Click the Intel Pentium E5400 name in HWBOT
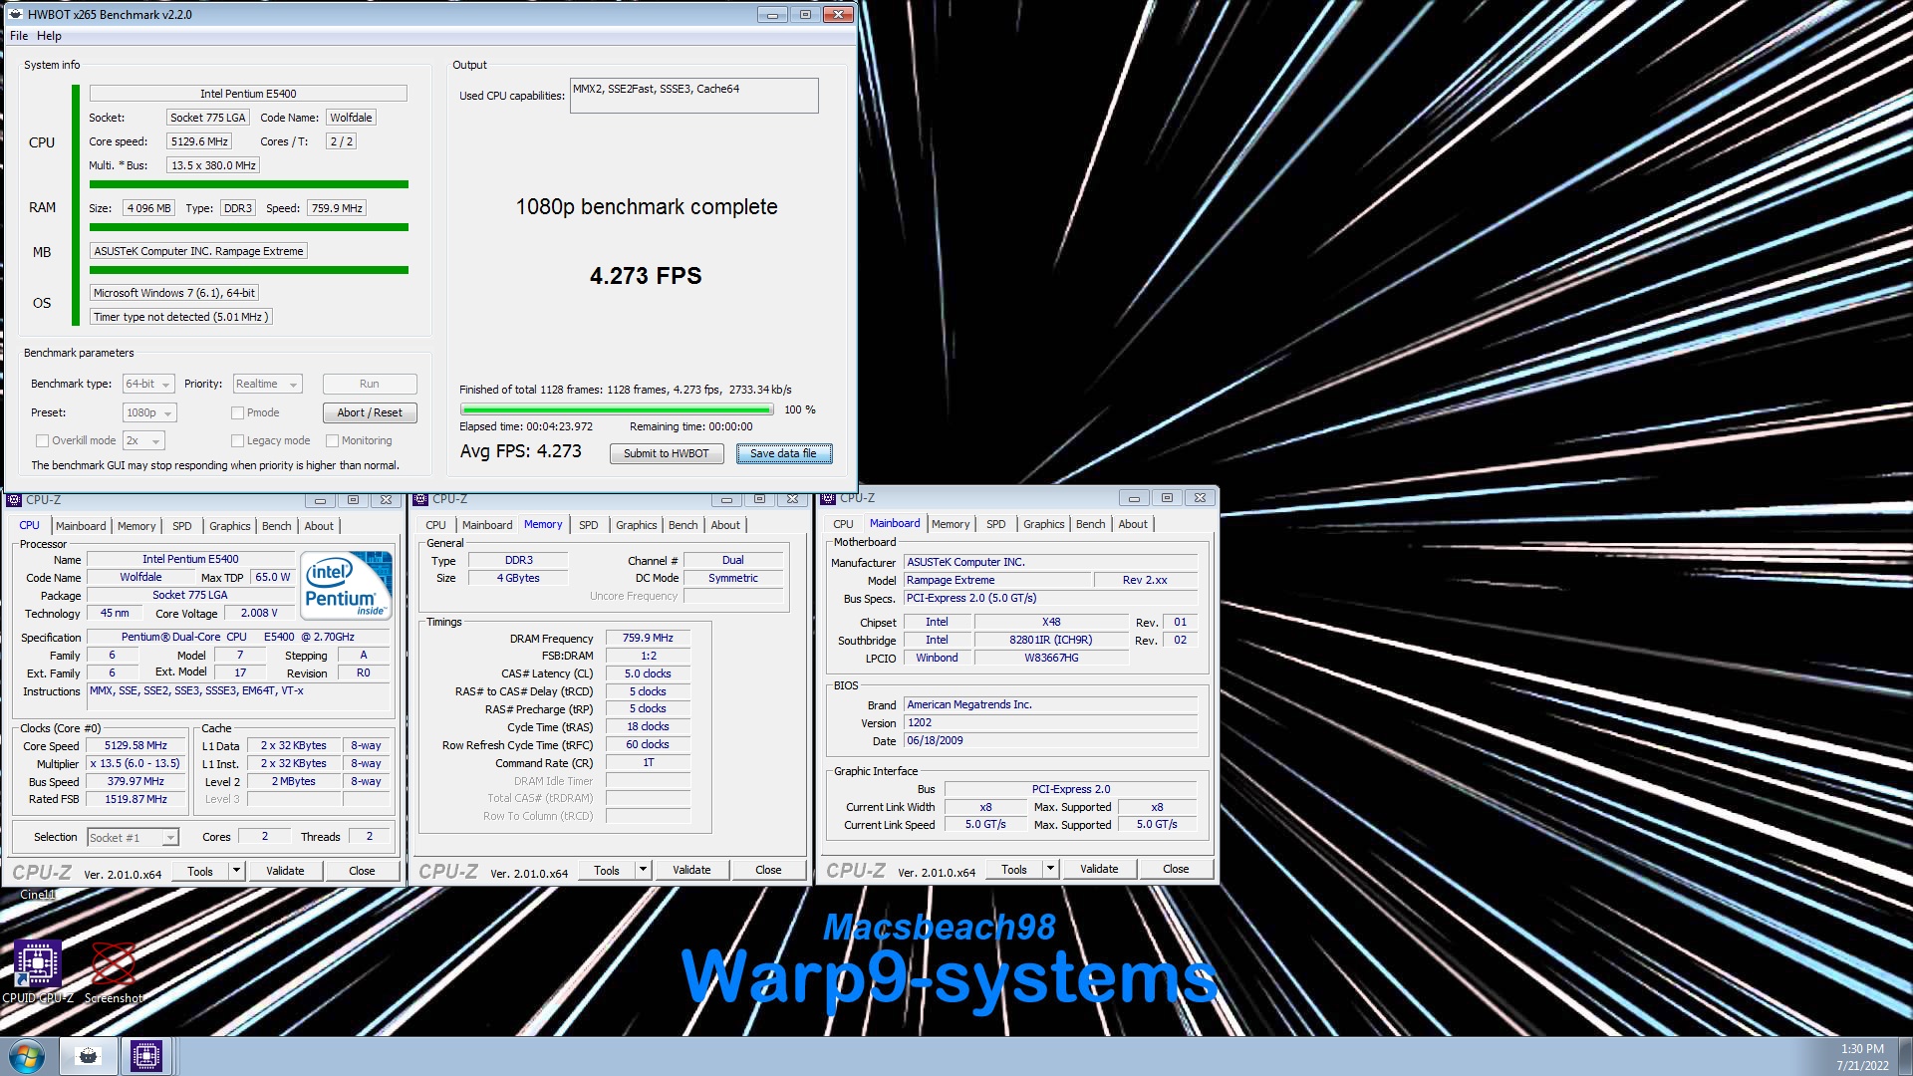The height and width of the screenshot is (1076, 1913). pyautogui.click(x=248, y=94)
